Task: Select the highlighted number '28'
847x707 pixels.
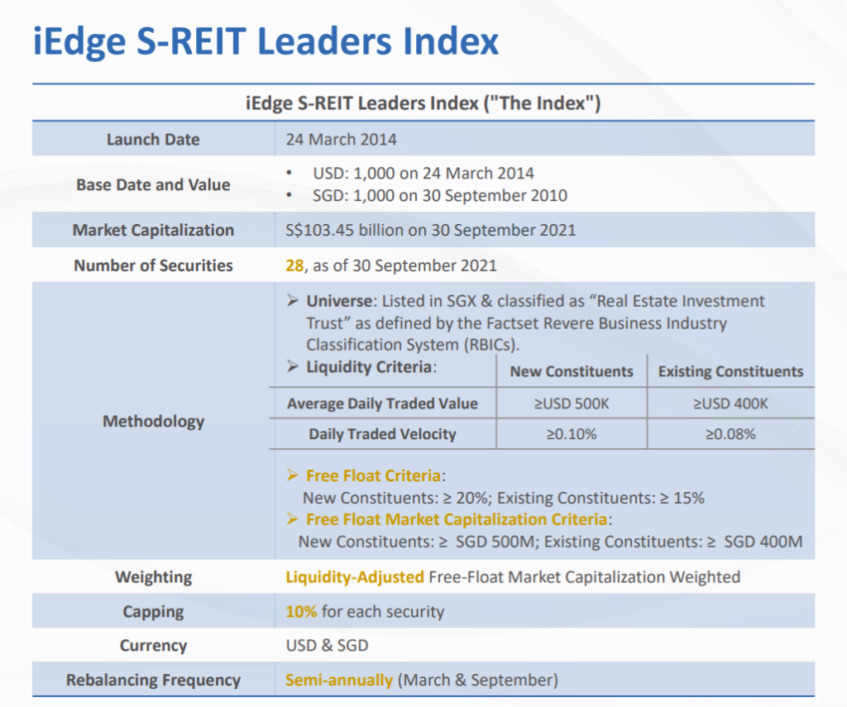Action: 294,265
